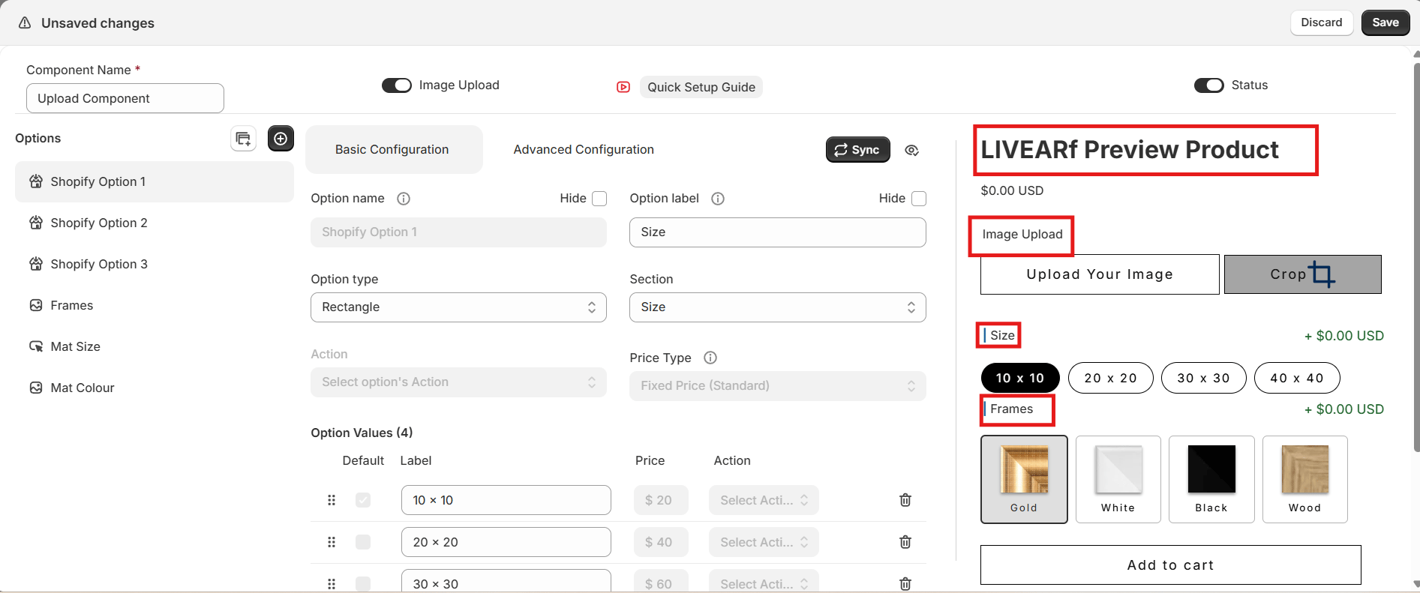Open the Quick Setup Guide

[701, 87]
